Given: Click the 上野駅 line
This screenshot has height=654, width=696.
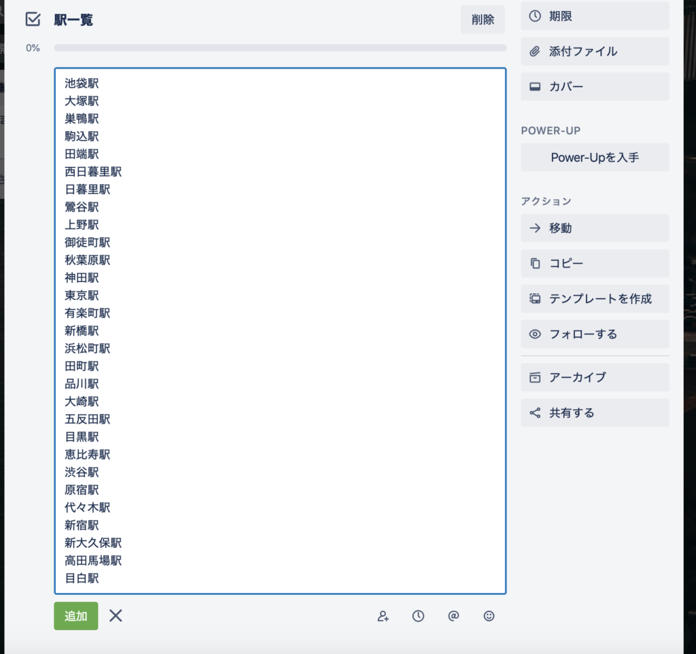Looking at the screenshot, I should pos(82,225).
